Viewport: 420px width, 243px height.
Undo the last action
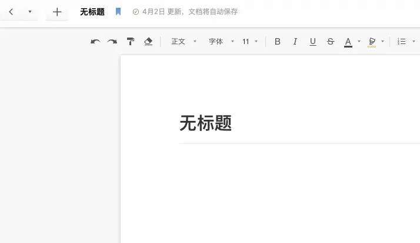pos(95,42)
